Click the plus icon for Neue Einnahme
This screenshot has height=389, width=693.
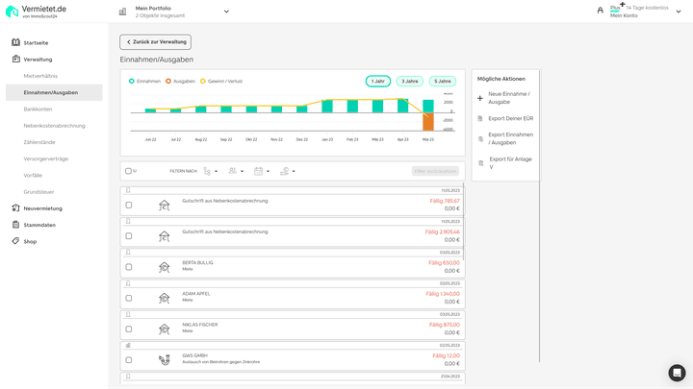click(x=480, y=98)
